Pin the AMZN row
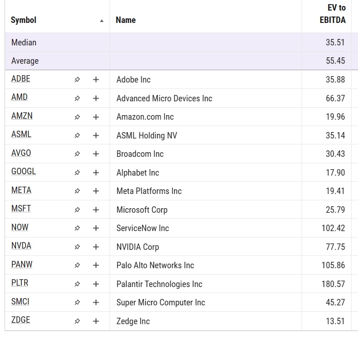The width and height of the screenshot is (358, 337). 77,117
